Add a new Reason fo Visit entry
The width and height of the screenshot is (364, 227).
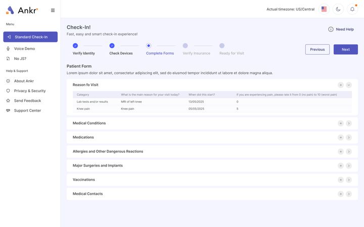tap(341, 85)
